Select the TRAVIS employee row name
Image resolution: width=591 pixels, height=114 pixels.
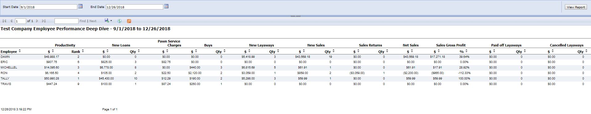pyautogui.click(x=6, y=84)
